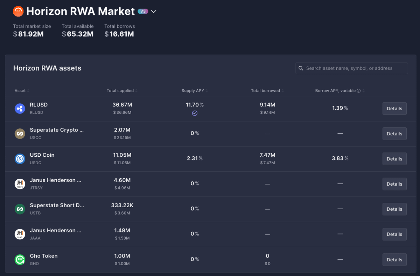420x276 pixels.
Task: Click the Janus Henderson JTRSY token icon
Action: pos(20,184)
